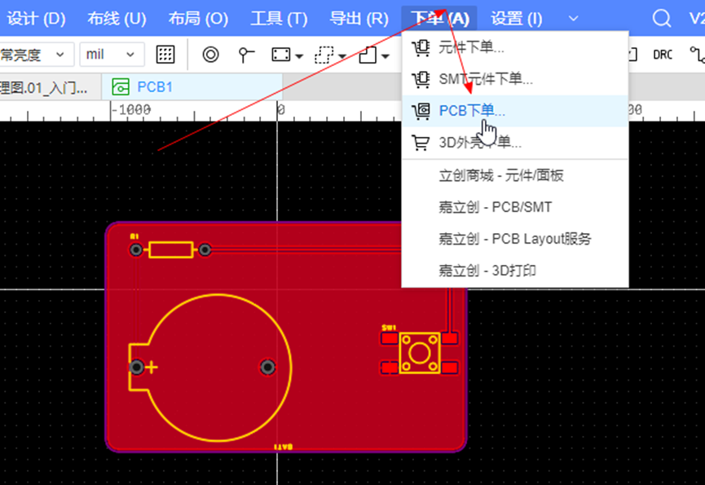Image resolution: width=705 pixels, height=485 pixels.
Task: Open the brightness dropdown
Action: 35,55
